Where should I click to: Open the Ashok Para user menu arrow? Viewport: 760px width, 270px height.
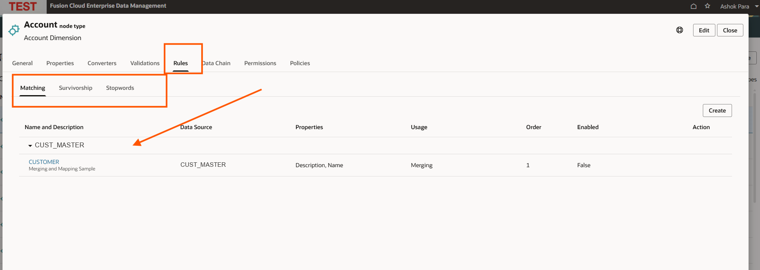point(756,6)
